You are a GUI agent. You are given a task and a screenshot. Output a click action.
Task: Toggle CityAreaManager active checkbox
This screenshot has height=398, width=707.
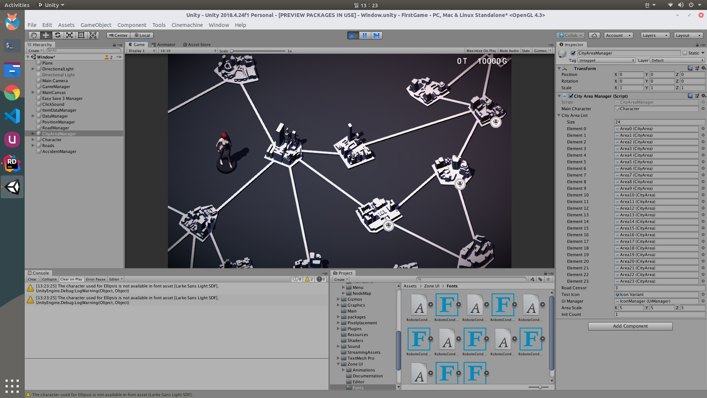[573, 53]
